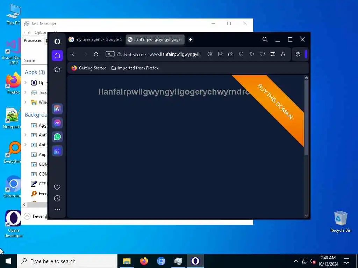The width and height of the screenshot is (358, 268).
Task: Click the Not secure warning indicator
Action: pyautogui.click(x=131, y=54)
